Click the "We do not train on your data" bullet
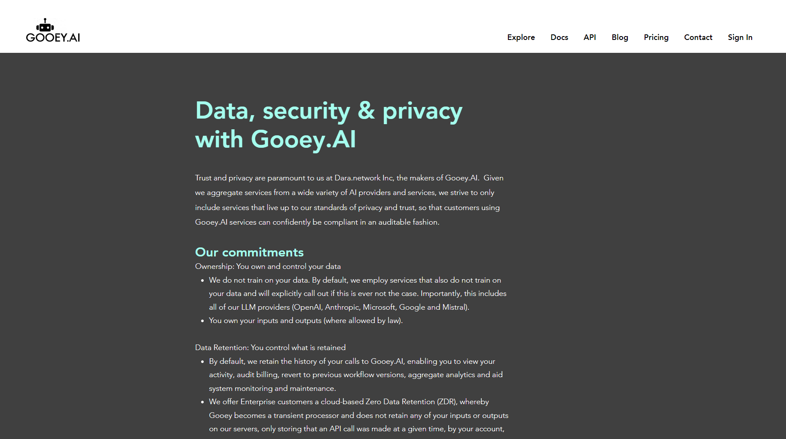 [x=259, y=280]
